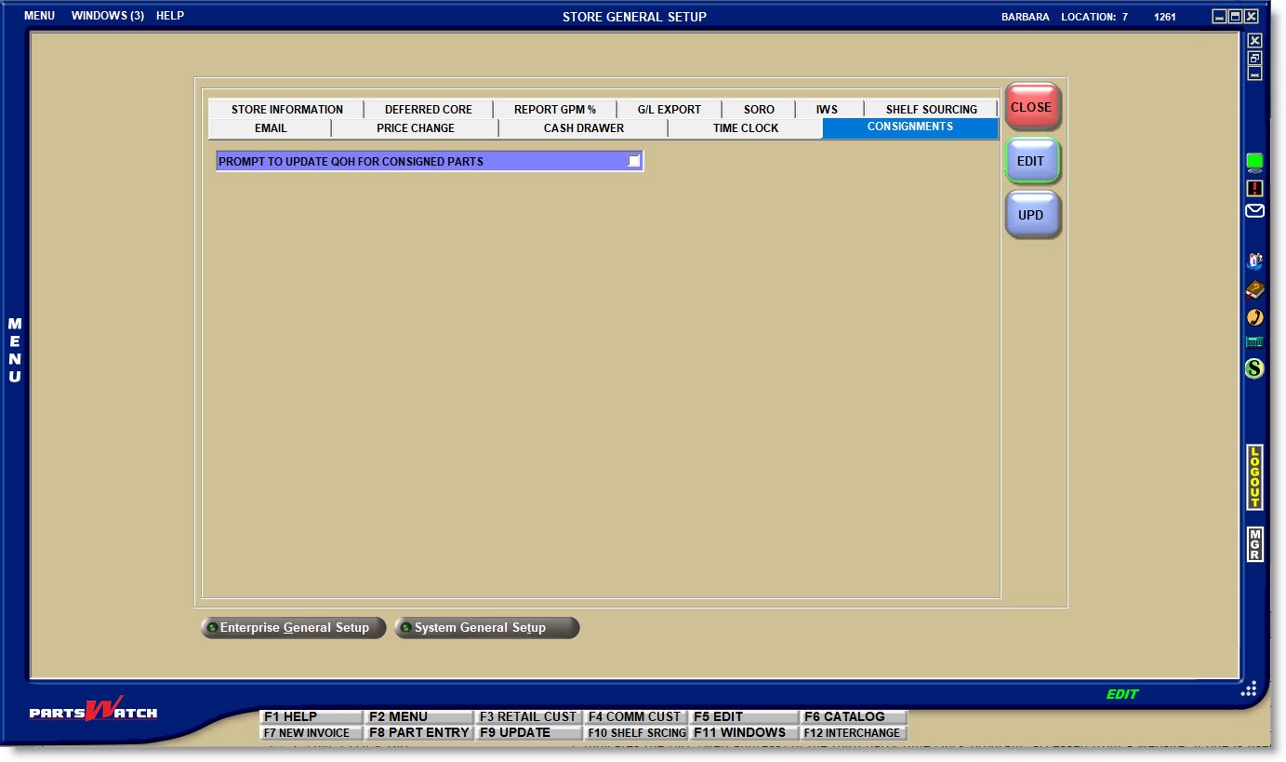
Task: Click the MGR icon on right sidebar
Action: click(x=1254, y=544)
